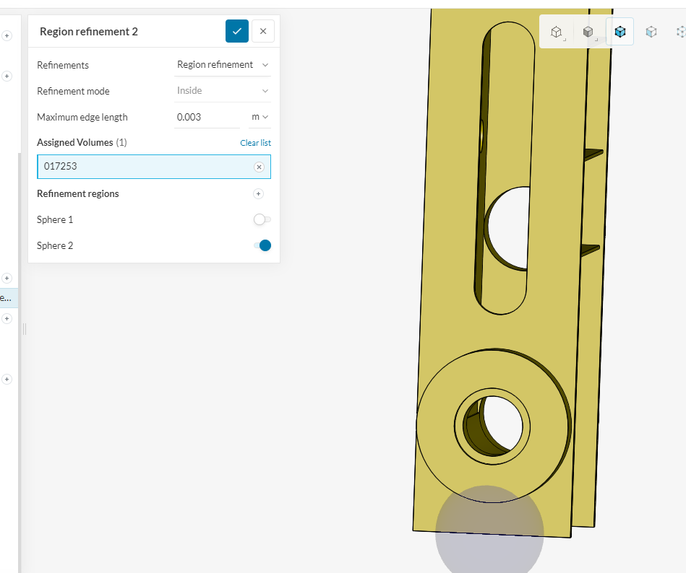Add a new refinement region
This screenshot has width=686, height=573.
coord(259,194)
